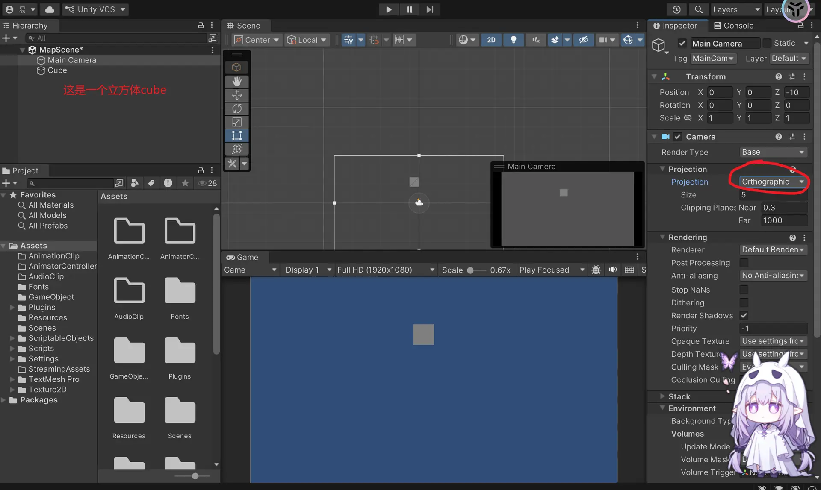Enable Post Processing checkbox
The height and width of the screenshot is (490, 821).
(x=744, y=263)
